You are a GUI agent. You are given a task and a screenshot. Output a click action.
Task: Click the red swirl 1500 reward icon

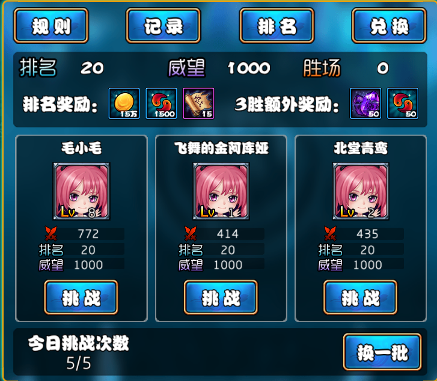(x=161, y=103)
